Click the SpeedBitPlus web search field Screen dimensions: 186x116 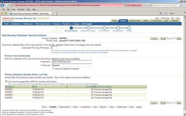tap(165, 5)
